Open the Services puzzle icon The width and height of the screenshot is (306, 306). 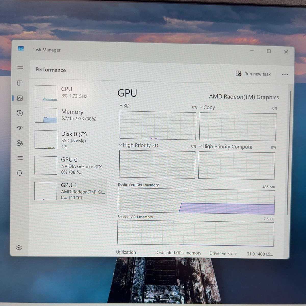20,173
